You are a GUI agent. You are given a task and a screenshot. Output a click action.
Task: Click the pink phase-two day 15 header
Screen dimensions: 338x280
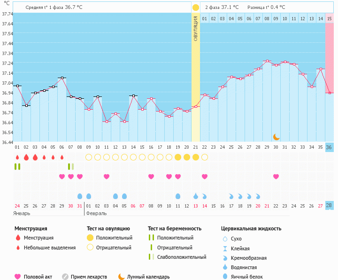point(330,18)
